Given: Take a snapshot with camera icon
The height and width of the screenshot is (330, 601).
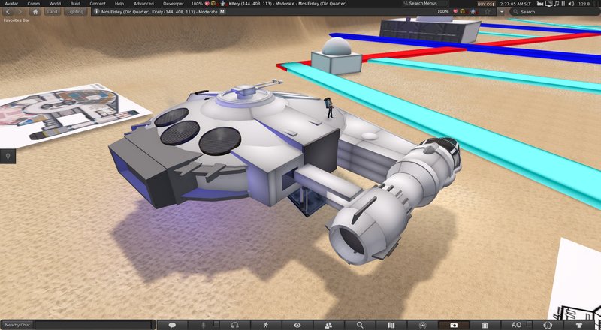Looking at the screenshot, I should [x=454, y=325].
